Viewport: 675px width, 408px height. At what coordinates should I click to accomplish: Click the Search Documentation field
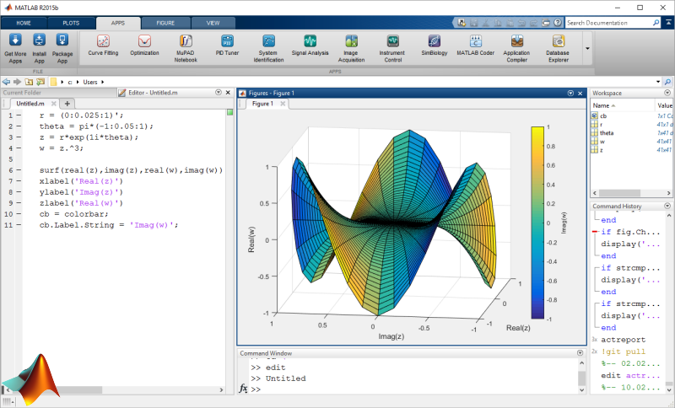[x=608, y=23]
